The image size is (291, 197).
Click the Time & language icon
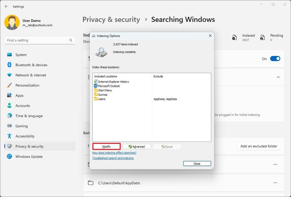10,116
